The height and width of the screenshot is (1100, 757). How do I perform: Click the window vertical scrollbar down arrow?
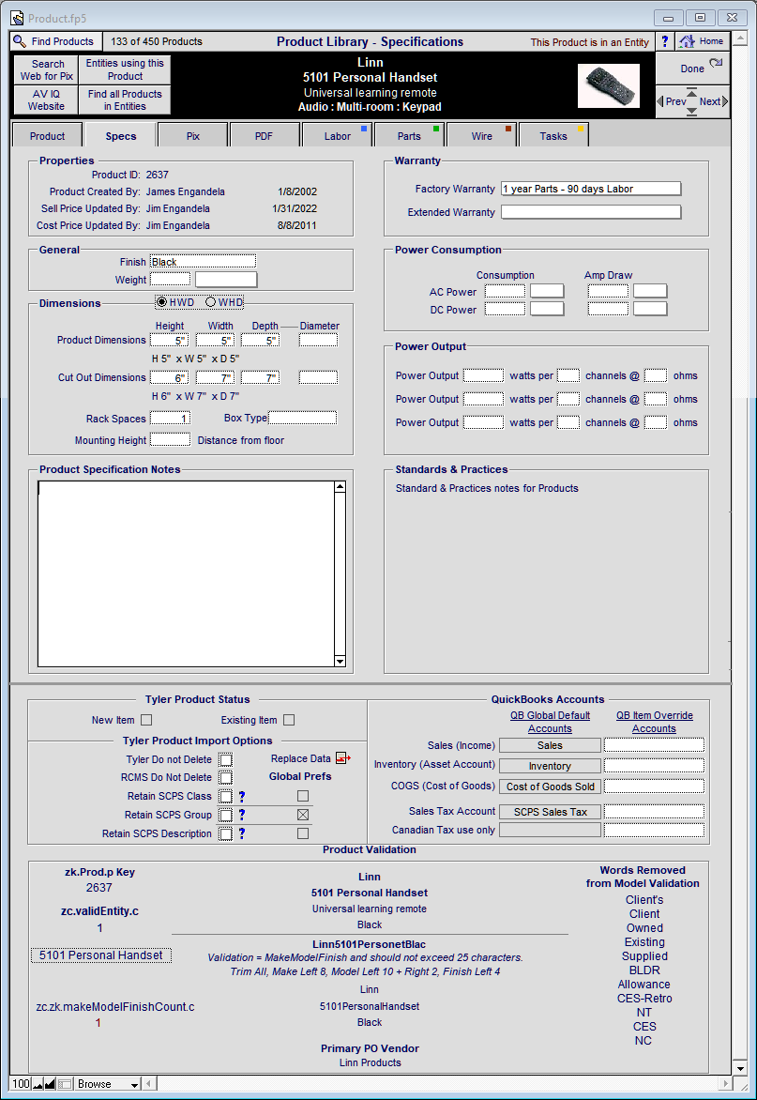740,1069
